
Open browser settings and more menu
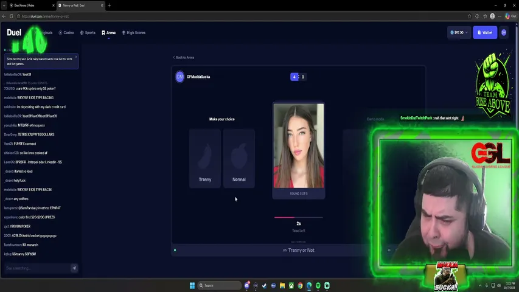point(500,16)
